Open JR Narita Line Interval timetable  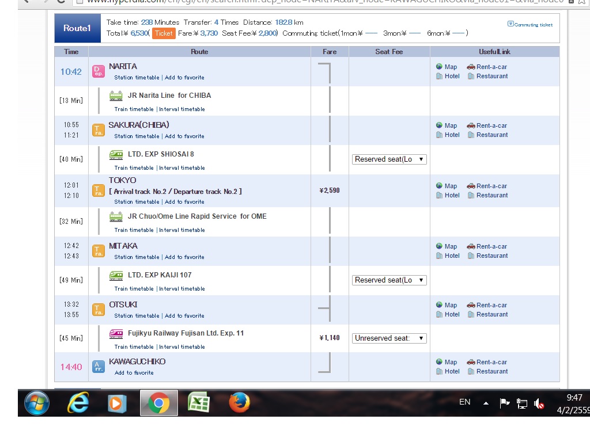pos(182,109)
